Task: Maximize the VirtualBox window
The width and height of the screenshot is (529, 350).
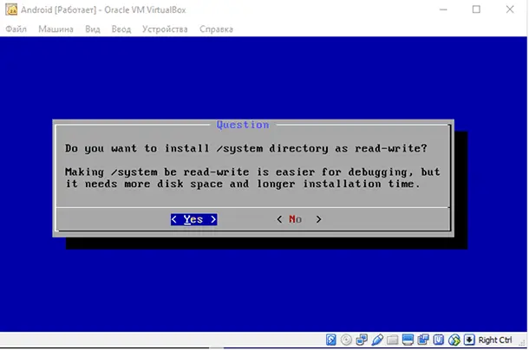Action: [476, 10]
